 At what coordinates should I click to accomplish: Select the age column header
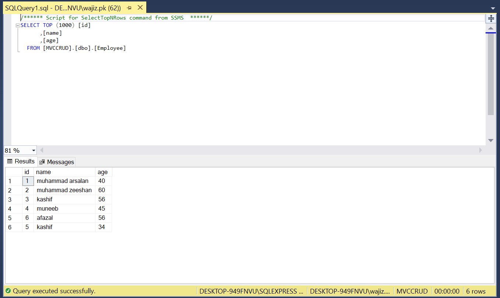[x=104, y=172]
